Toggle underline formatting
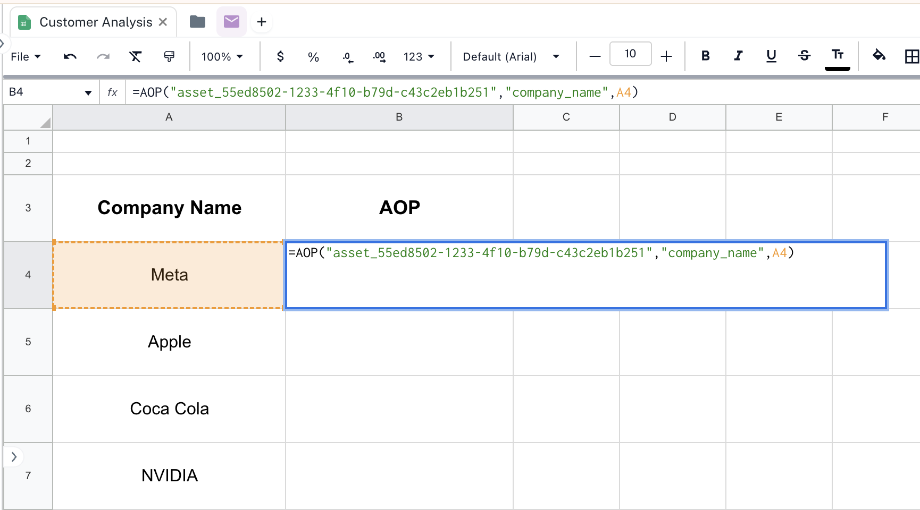Image resolution: width=920 pixels, height=510 pixels. [x=771, y=56]
